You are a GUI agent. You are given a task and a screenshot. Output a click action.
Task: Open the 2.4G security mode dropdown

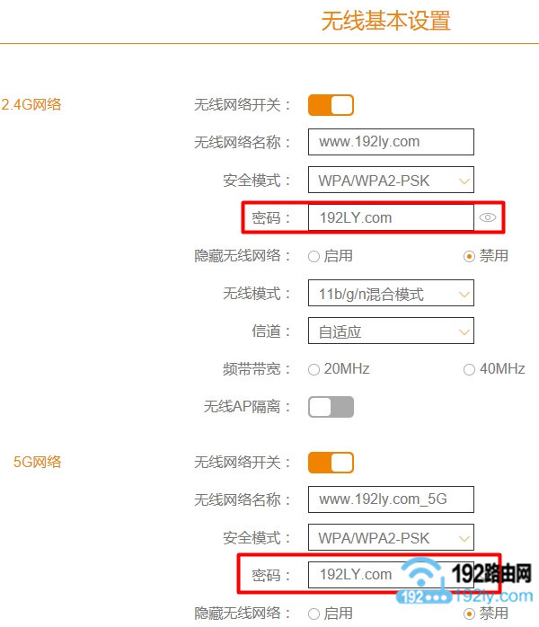(x=391, y=180)
